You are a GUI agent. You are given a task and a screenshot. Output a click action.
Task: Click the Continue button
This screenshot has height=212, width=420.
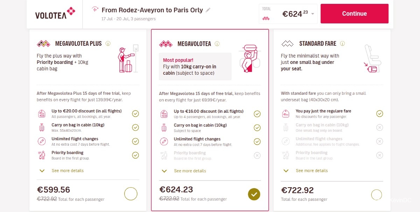click(355, 14)
